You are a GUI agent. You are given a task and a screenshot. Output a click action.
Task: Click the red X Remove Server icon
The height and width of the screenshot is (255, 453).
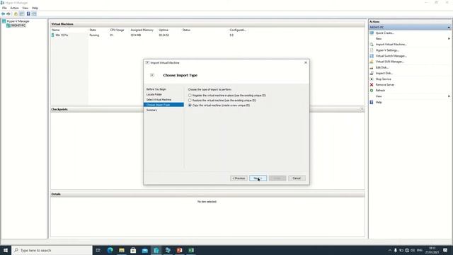coord(372,85)
